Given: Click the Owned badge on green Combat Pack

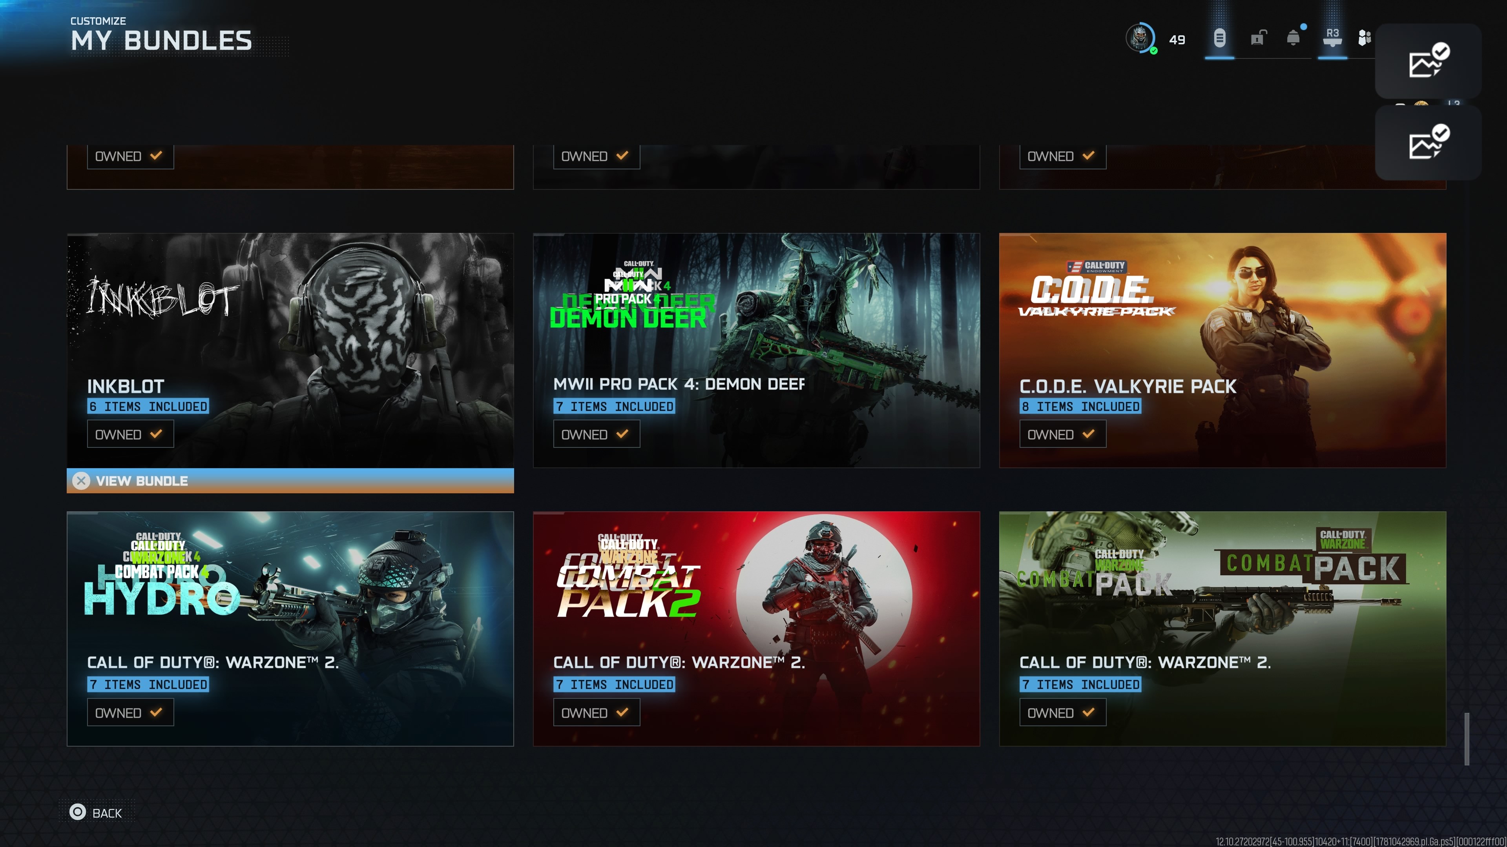Looking at the screenshot, I should [x=1063, y=712].
